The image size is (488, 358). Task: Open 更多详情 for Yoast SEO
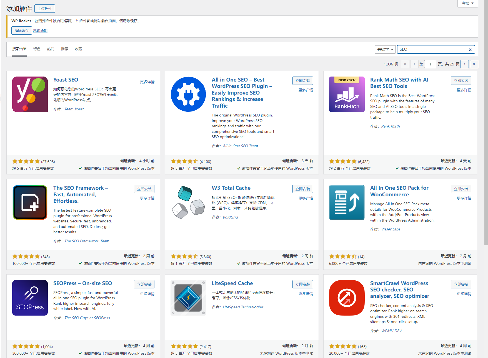click(x=147, y=82)
